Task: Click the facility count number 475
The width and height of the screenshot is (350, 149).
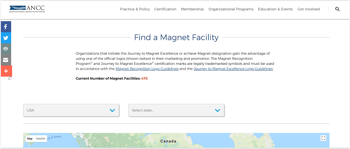Action: (x=145, y=78)
